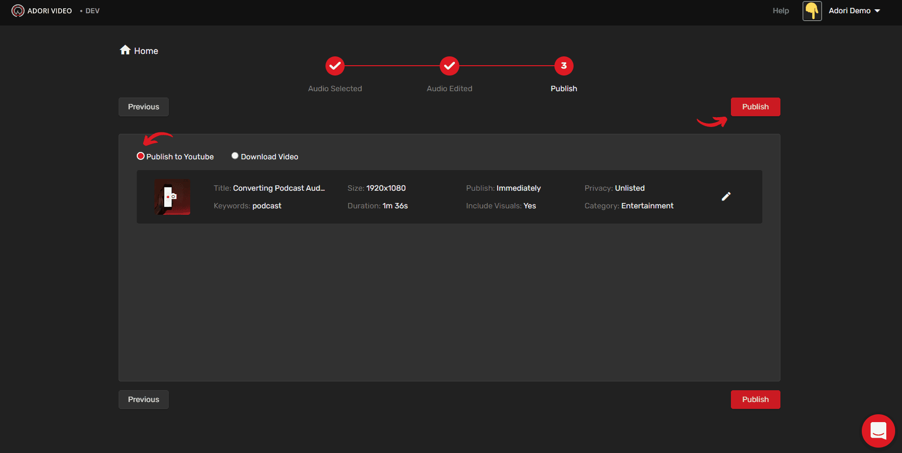Viewport: 902px width, 453px height.
Task: Select the Publish to Youtube option
Action: point(141,155)
